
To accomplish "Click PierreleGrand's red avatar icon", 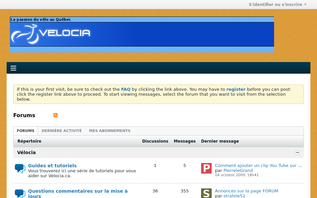I will tap(206, 168).
